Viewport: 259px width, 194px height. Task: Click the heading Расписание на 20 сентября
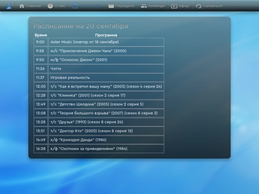point(81,26)
